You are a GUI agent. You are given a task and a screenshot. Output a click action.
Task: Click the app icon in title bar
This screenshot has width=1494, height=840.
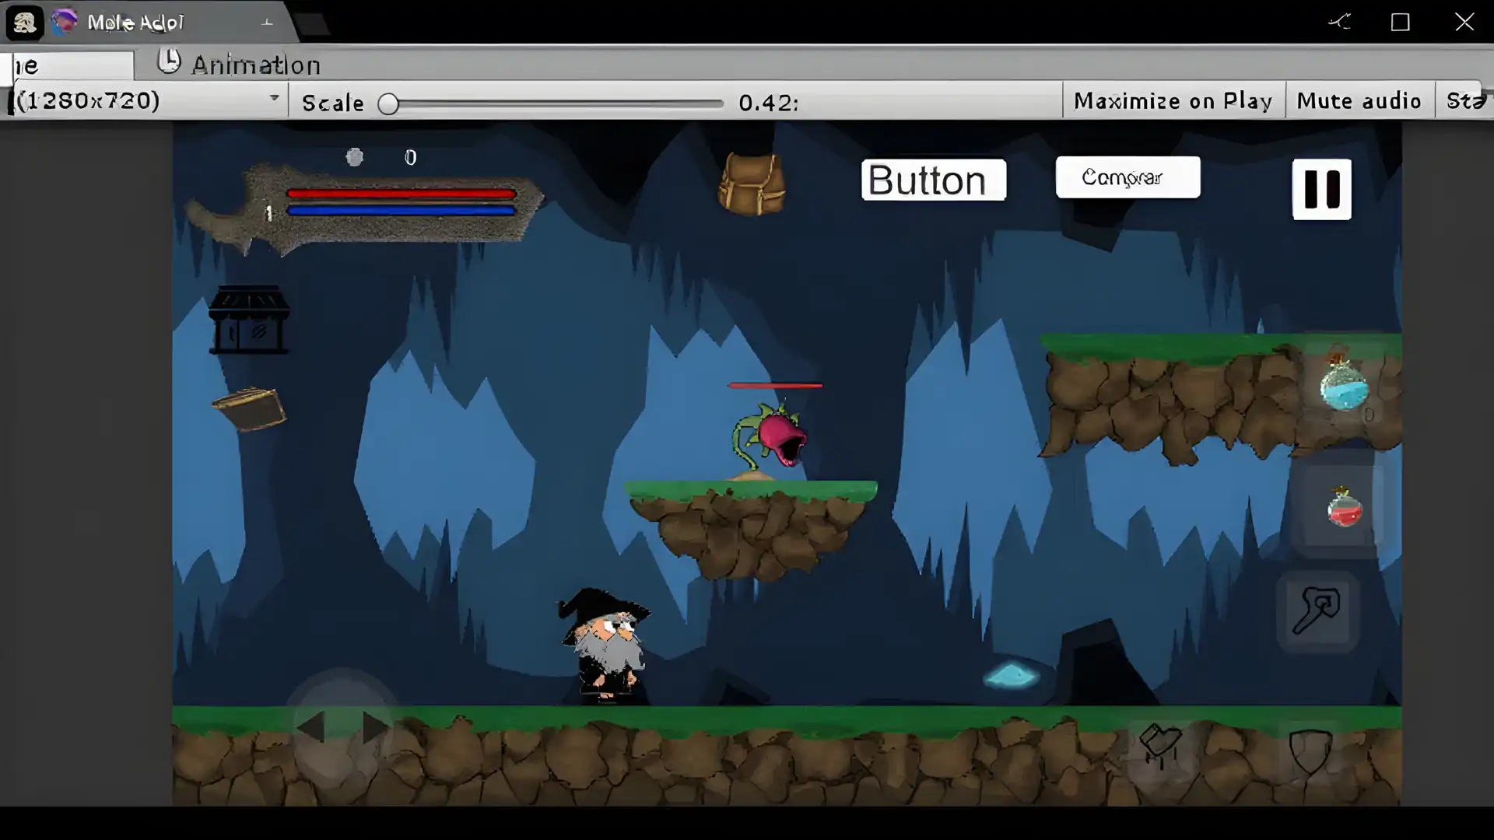point(24,23)
